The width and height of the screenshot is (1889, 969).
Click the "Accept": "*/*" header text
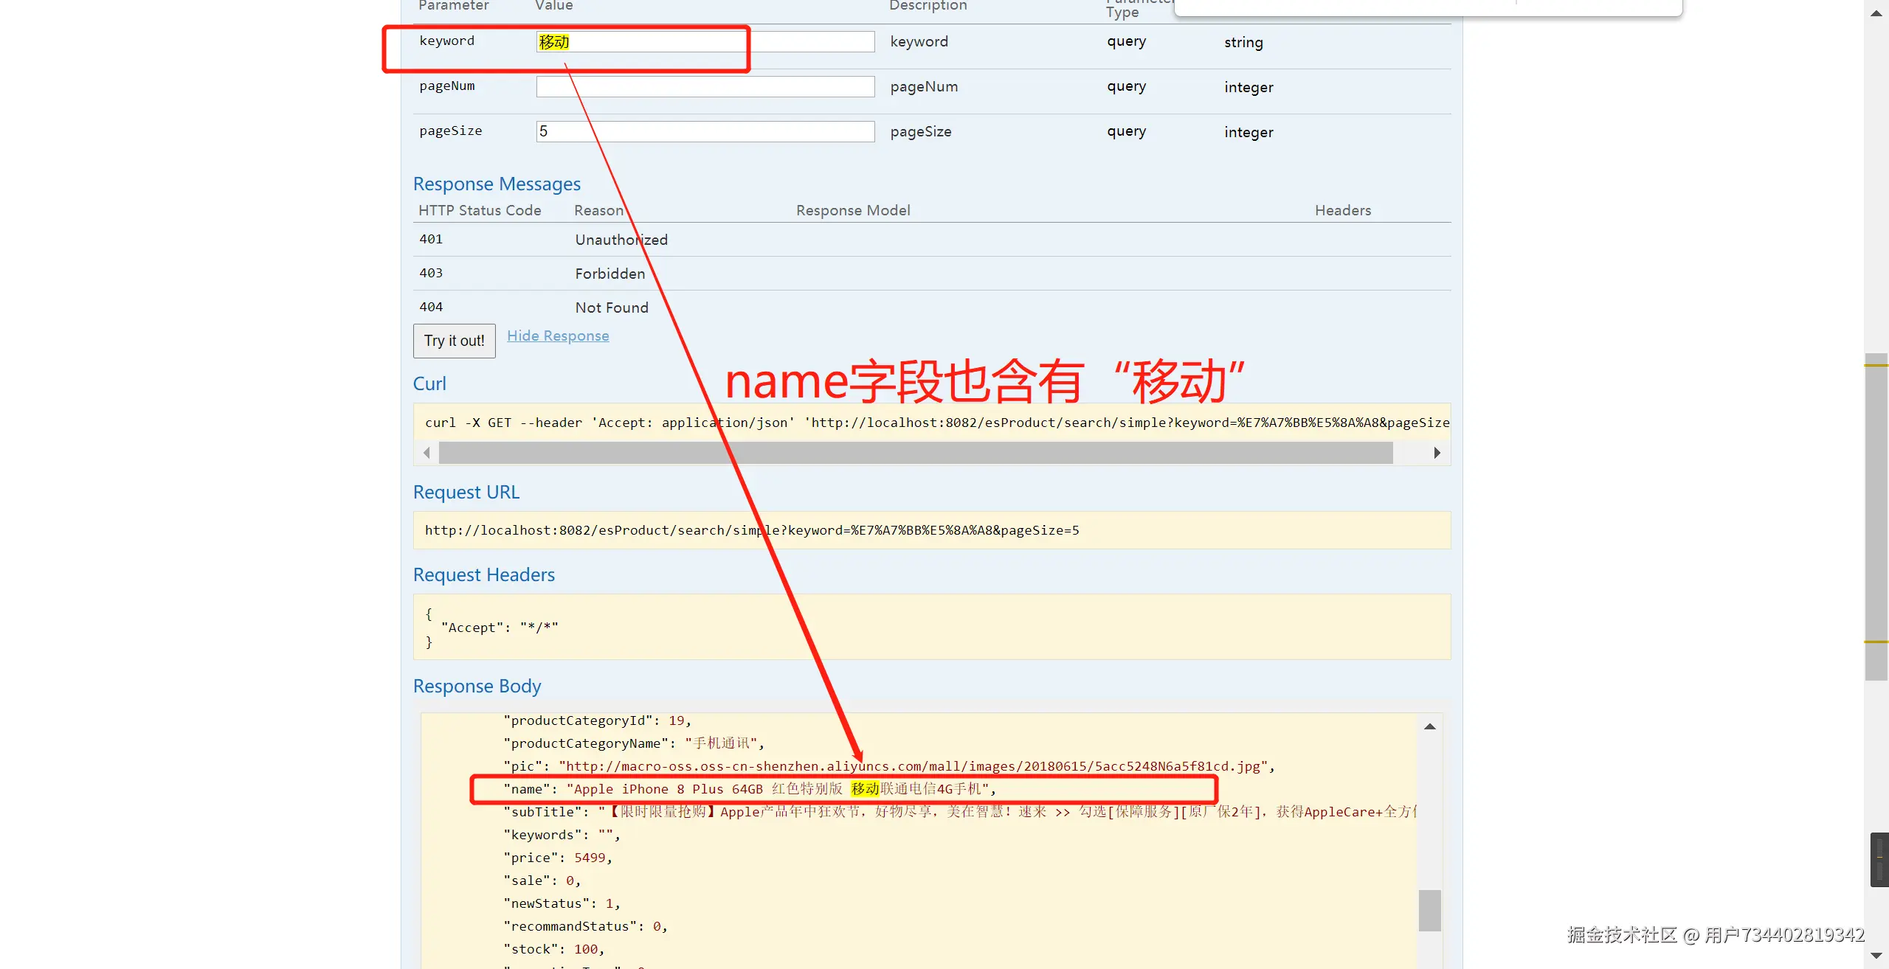pyautogui.click(x=500, y=628)
